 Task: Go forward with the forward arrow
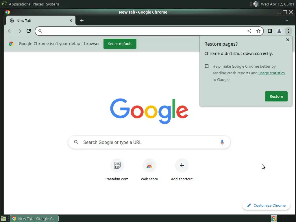pyautogui.click(x=19, y=31)
